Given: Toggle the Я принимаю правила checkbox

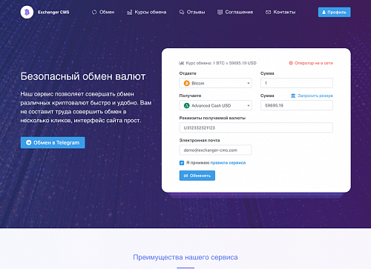Looking at the screenshot, I should point(182,163).
